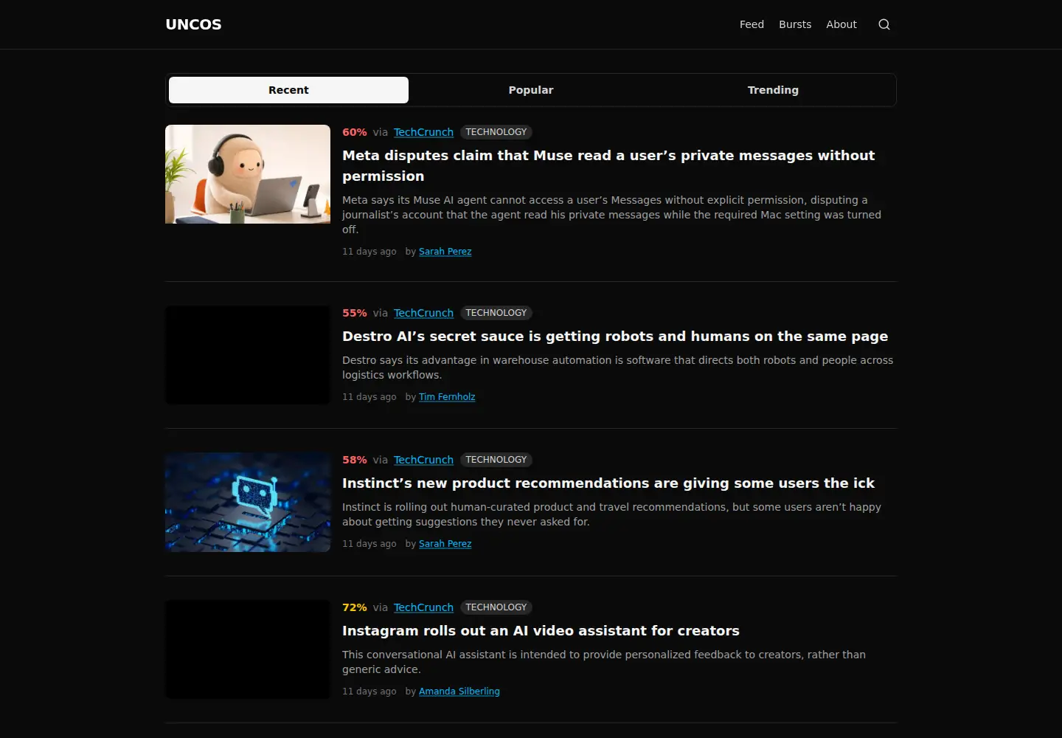Open the Meta disputes Muse claim headline
The height and width of the screenshot is (738, 1062).
click(x=608, y=166)
